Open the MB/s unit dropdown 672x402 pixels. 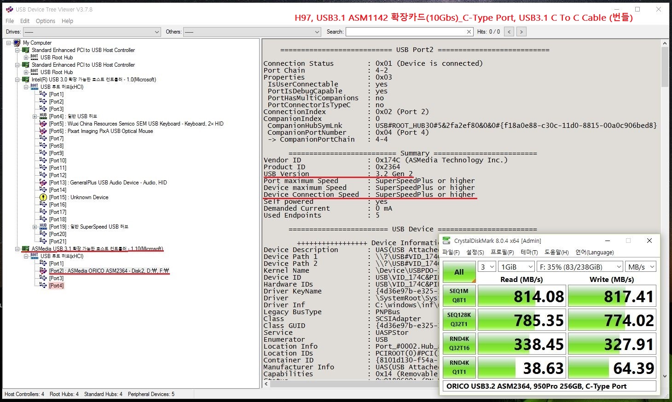[x=641, y=267]
